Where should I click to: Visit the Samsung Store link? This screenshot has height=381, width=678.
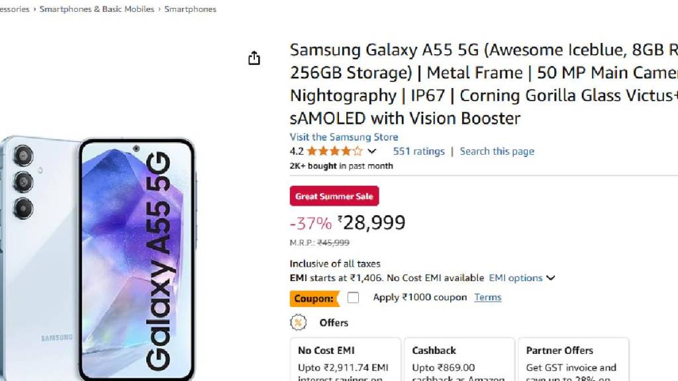344,137
